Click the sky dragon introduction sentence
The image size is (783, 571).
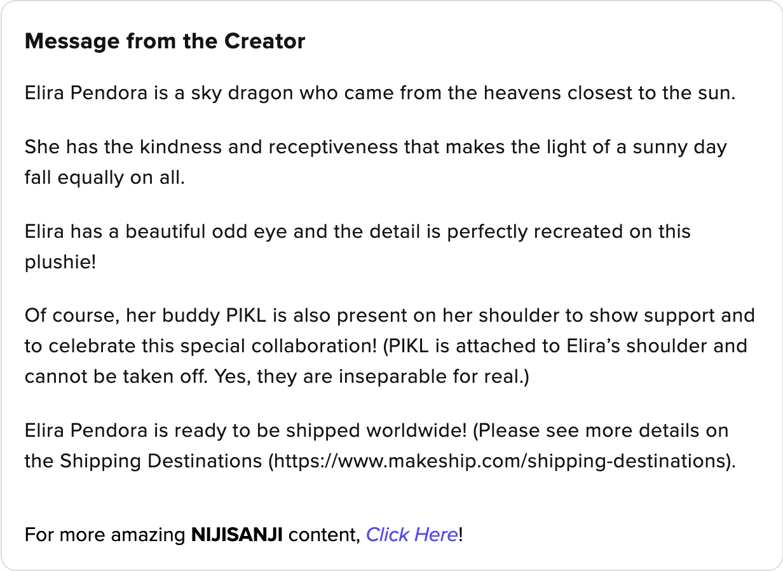click(379, 93)
